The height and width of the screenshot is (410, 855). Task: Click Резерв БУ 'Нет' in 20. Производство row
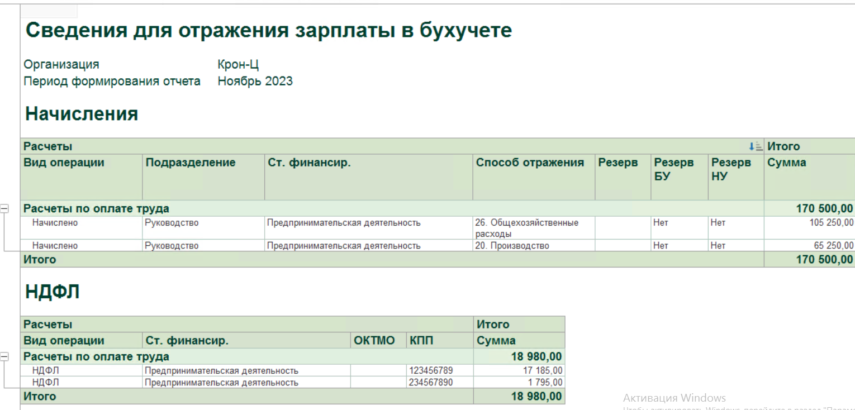click(x=661, y=245)
